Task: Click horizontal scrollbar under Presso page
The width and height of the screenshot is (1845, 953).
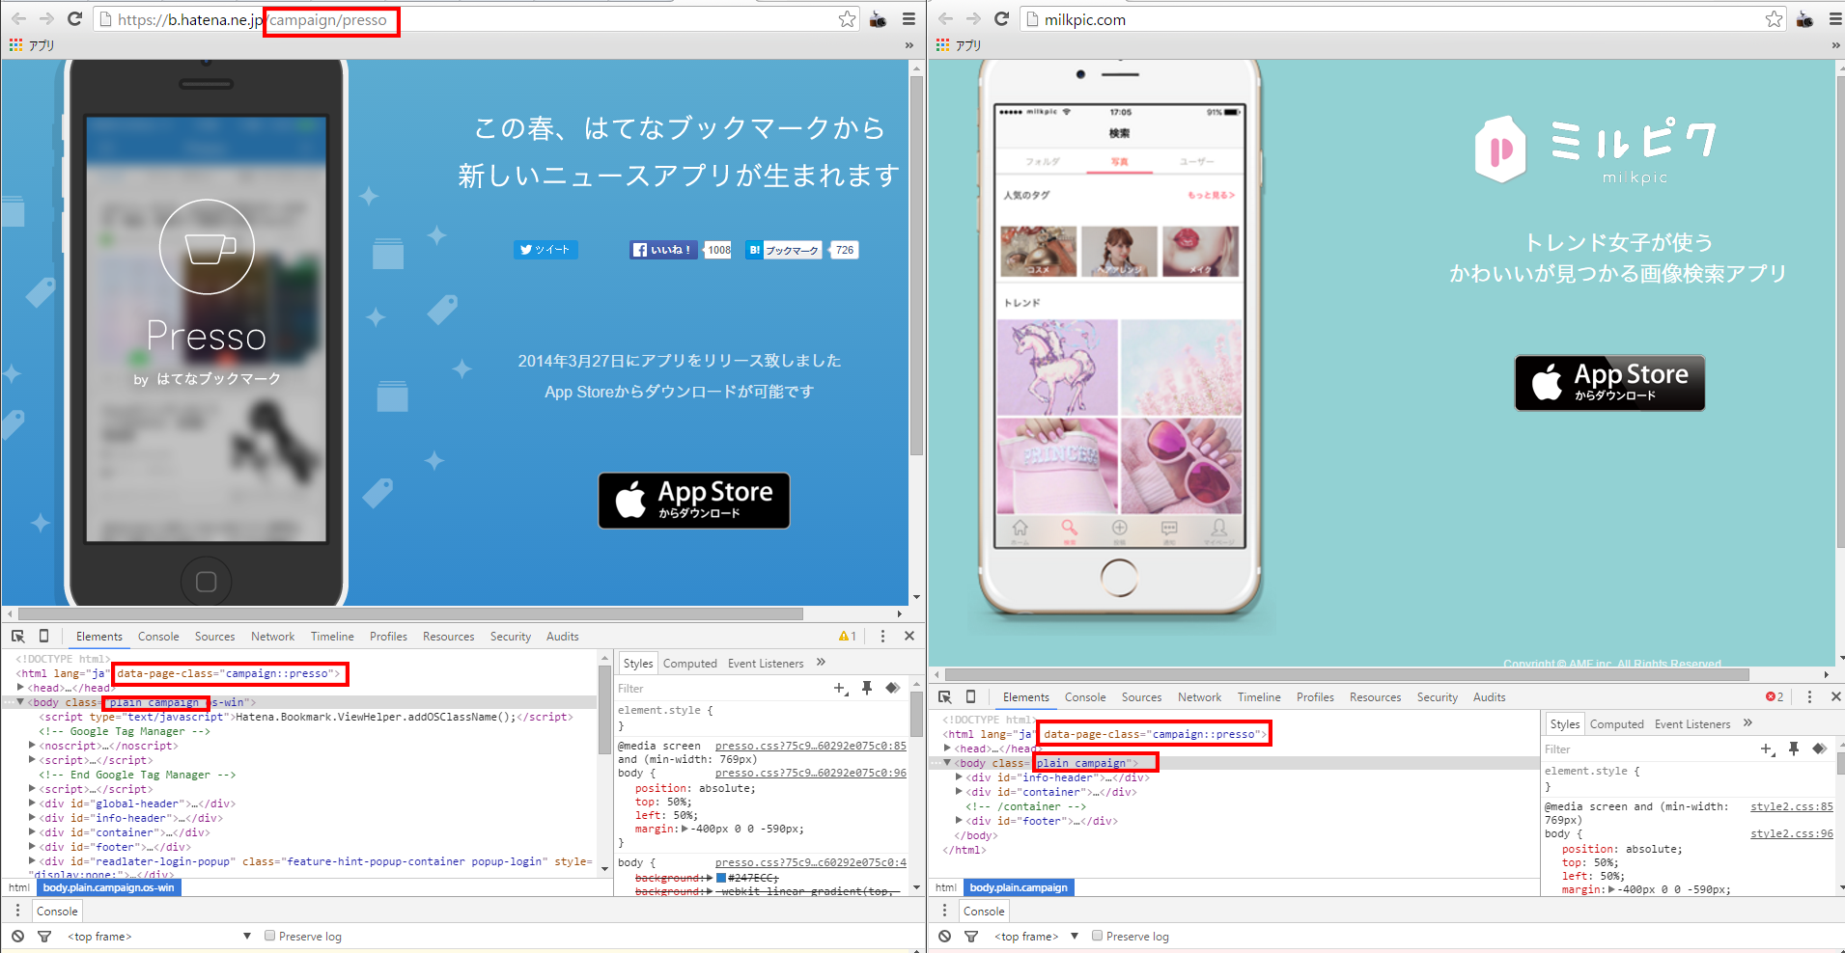Action: click(x=410, y=613)
